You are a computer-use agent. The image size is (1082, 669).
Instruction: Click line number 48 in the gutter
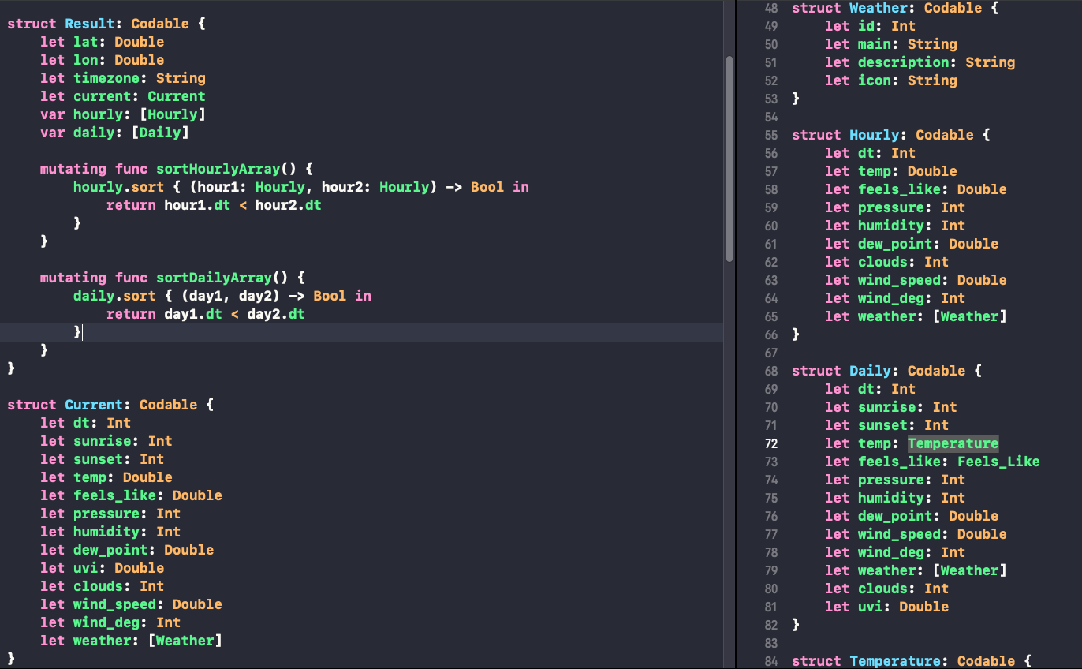(771, 8)
